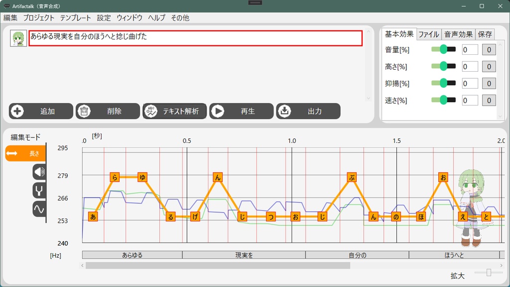This screenshot has height=287, width=510.
Task: Open the その他 menu
Action: (x=180, y=18)
